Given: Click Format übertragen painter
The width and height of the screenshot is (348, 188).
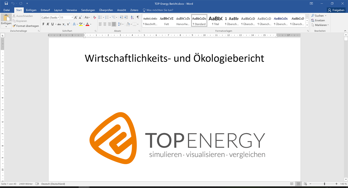Looking at the screenshot, I should tap(26, 26).
